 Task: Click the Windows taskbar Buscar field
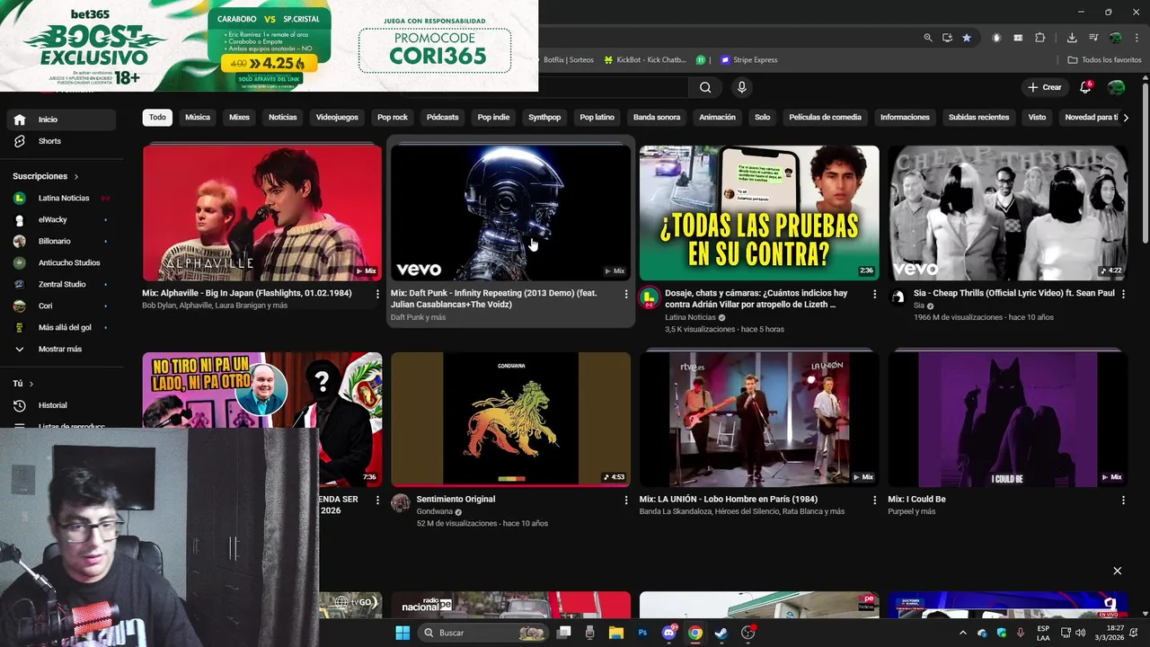point(484,633)
